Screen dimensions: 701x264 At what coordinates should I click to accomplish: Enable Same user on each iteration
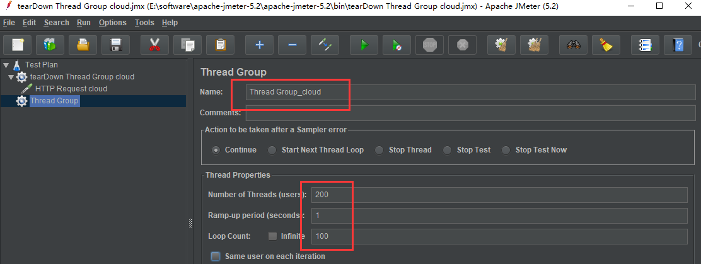click(x=216, y=256)
